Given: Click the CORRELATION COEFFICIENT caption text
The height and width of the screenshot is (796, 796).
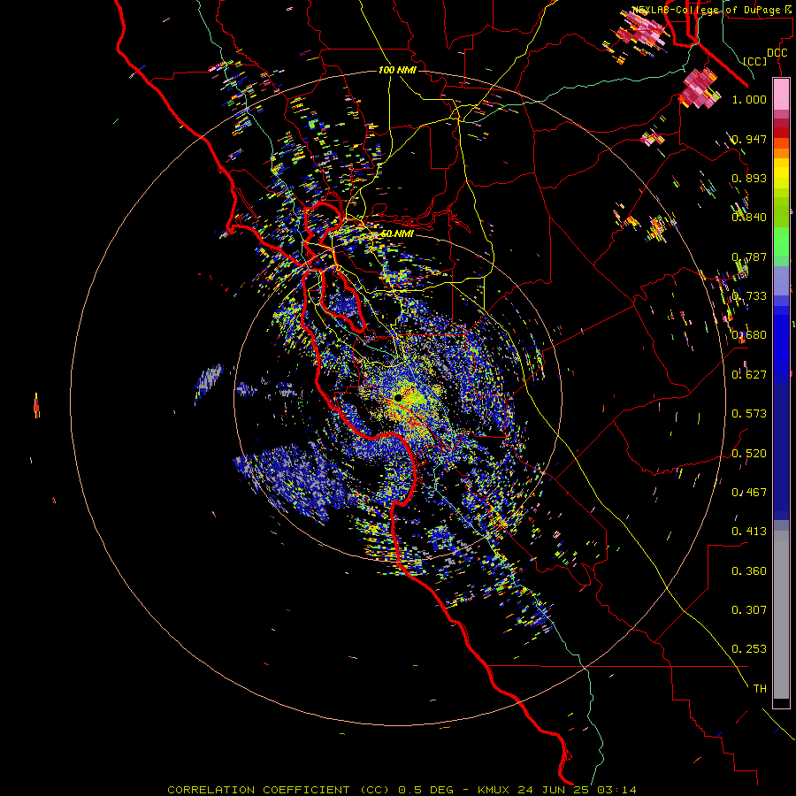Looking at the screenshot, I should pos(258,790).
